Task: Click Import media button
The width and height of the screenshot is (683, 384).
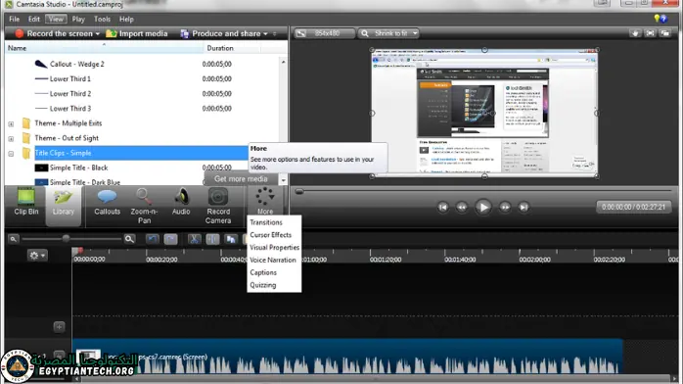Action: (x=137, y=33)
